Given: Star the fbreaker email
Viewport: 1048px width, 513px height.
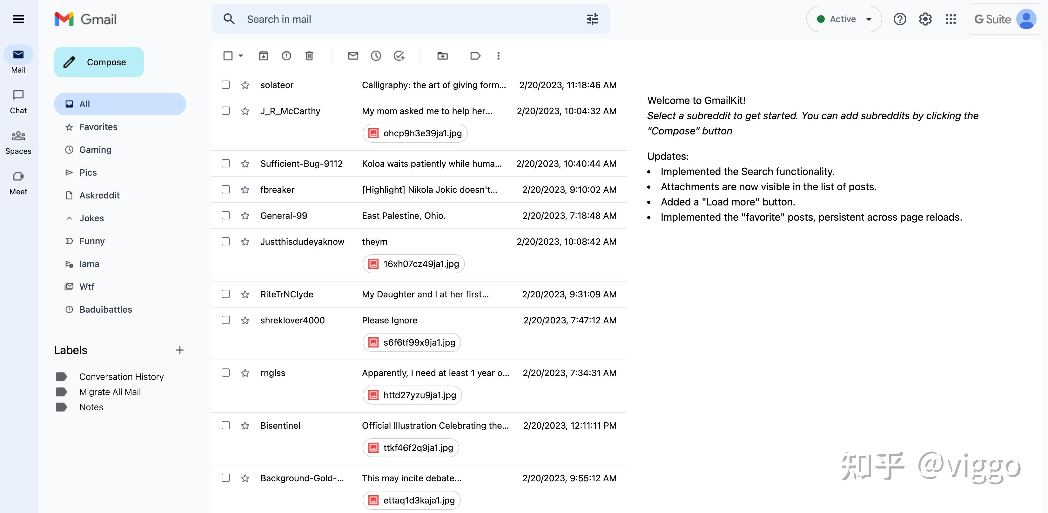Looking at the screenshot, I should (245, 190).
